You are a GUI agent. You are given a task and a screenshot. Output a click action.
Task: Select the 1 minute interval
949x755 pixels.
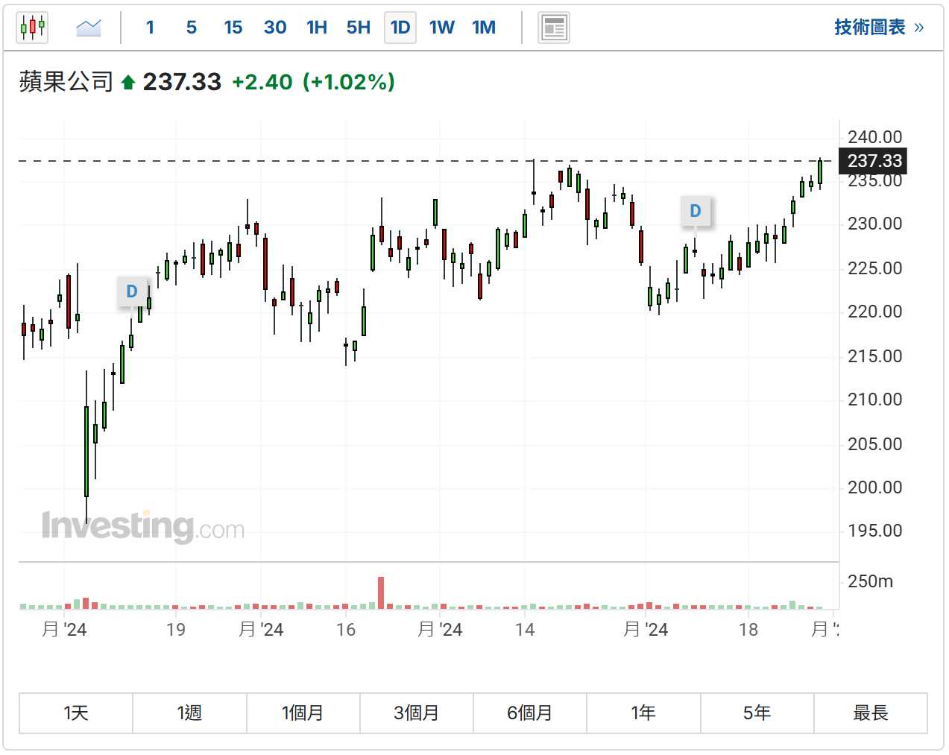pyautogui.click(x=150, y=28)
